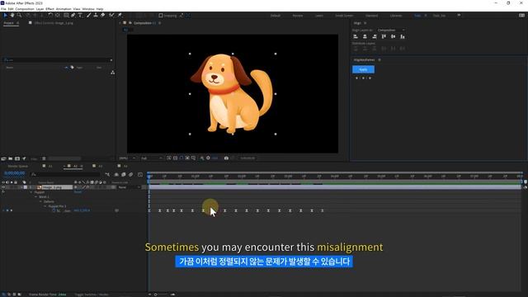The height and width of the screenshot is (297, 528).
Task: Open the Composition menu
Action: (25, 9)
